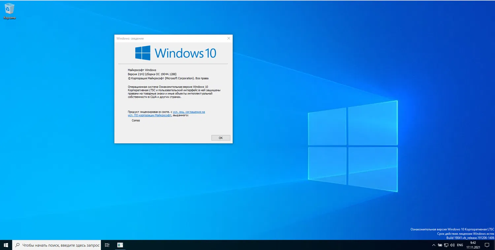Image resolution: width=495 pixels, height=250 pixels.
Task: Open the Microsoft license terms link
Action: point(166,114)
